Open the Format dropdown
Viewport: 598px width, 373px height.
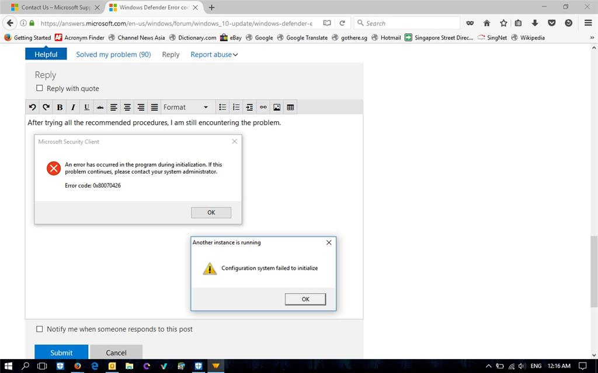tap(186, 107)
